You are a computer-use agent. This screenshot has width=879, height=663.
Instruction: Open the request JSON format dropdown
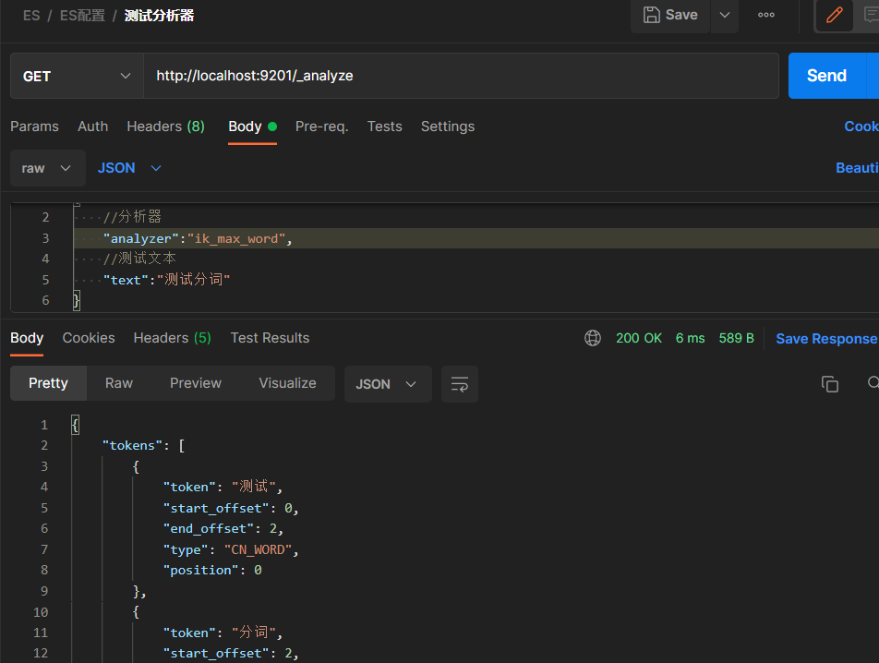tap(129, 168)
